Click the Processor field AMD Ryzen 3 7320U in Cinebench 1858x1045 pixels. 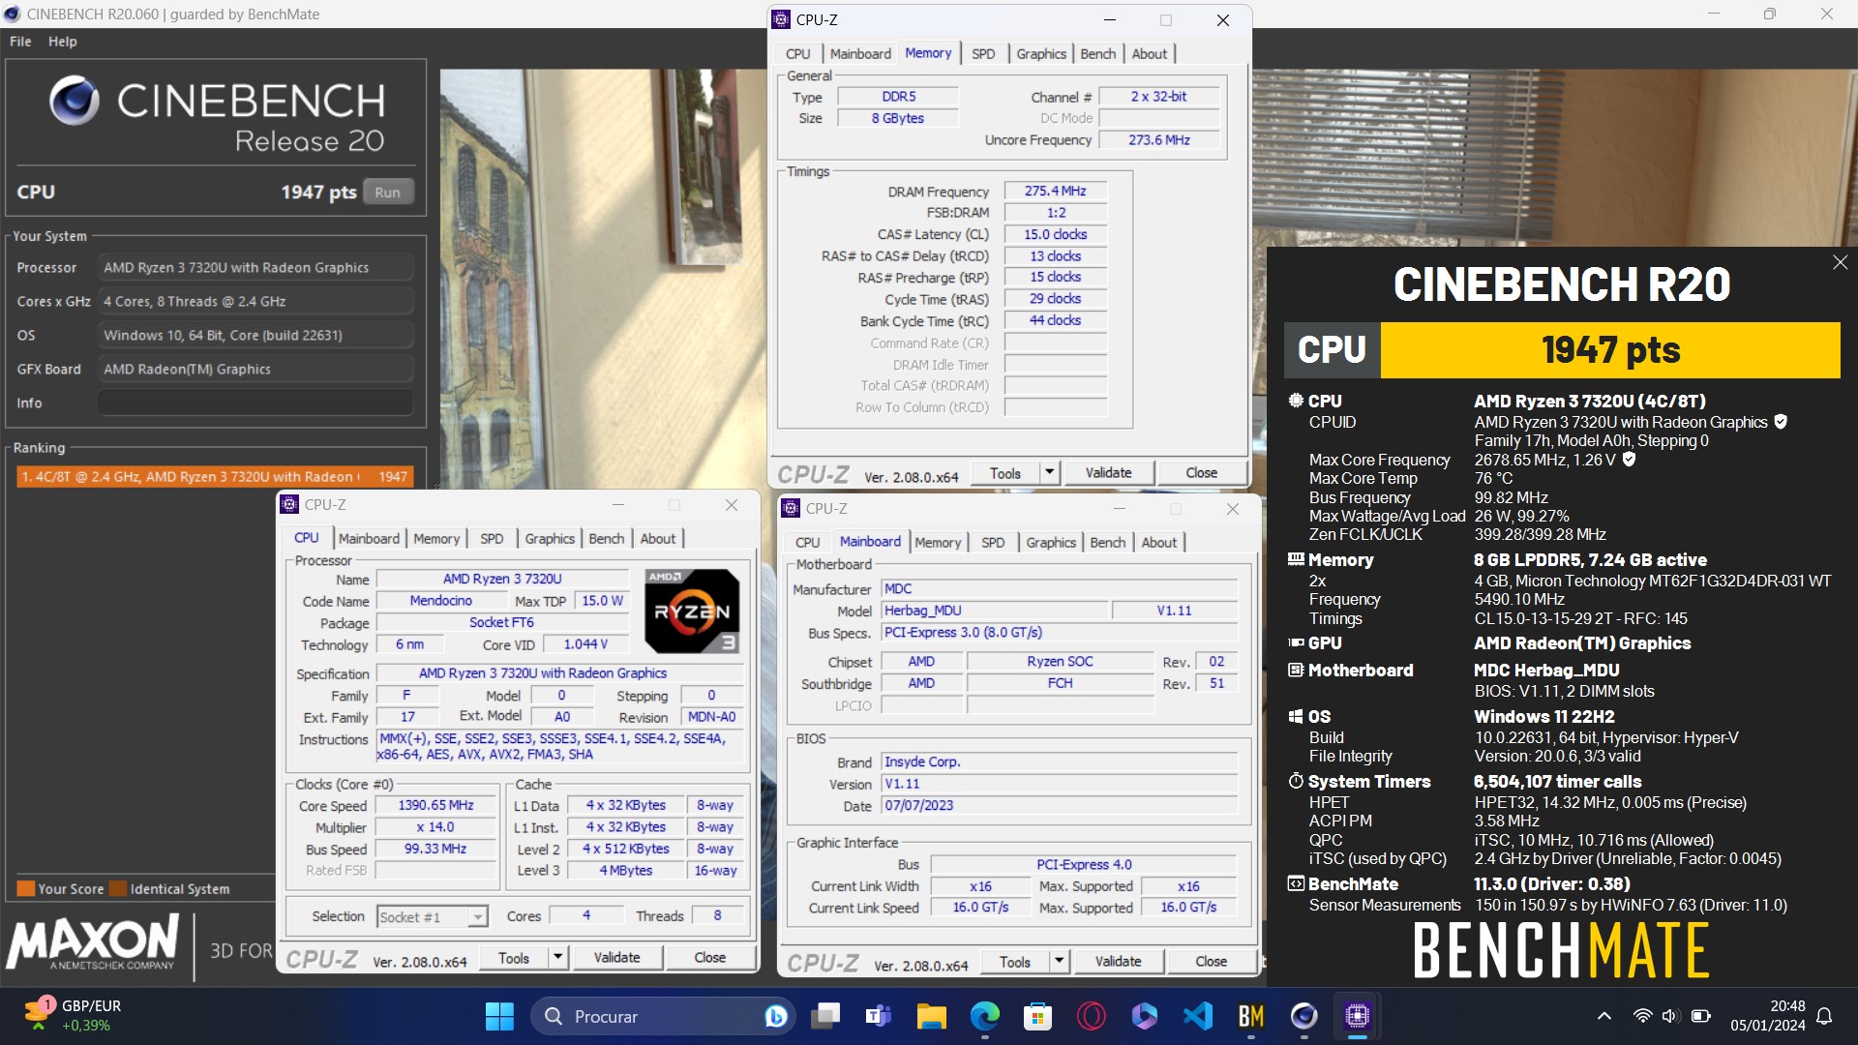[255, 267]
